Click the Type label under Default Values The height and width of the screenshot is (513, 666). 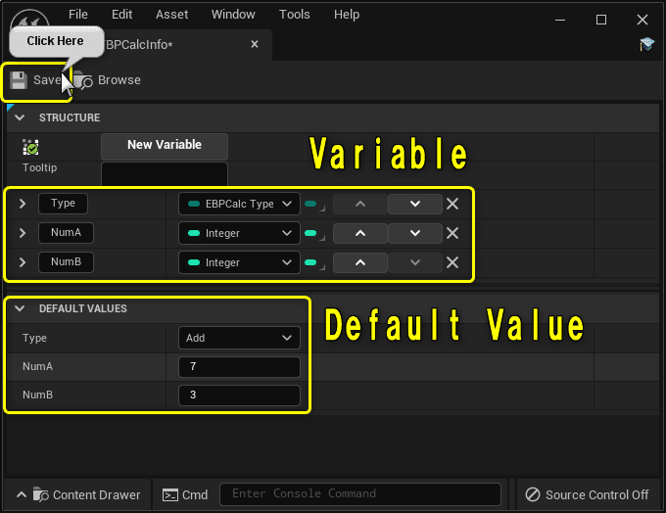[x=34, y=338]
